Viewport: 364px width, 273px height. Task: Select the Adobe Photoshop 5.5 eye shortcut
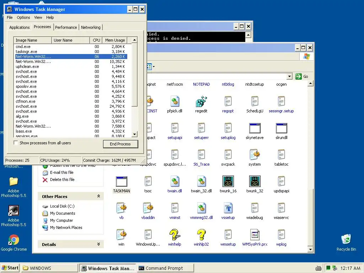(x=14, y=210)
